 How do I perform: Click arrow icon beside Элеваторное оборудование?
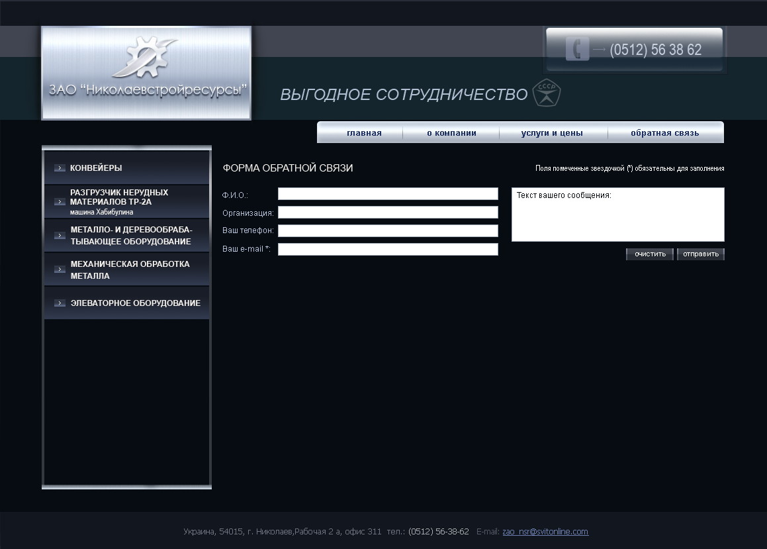click(60, 303)
